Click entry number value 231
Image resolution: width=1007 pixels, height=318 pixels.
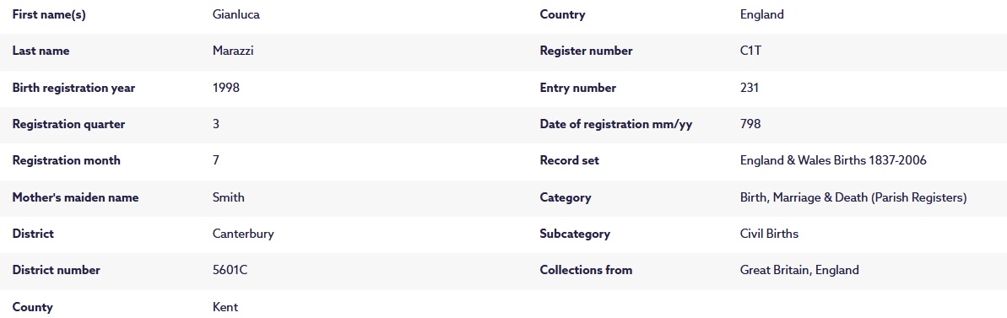(x=749, y=88)
